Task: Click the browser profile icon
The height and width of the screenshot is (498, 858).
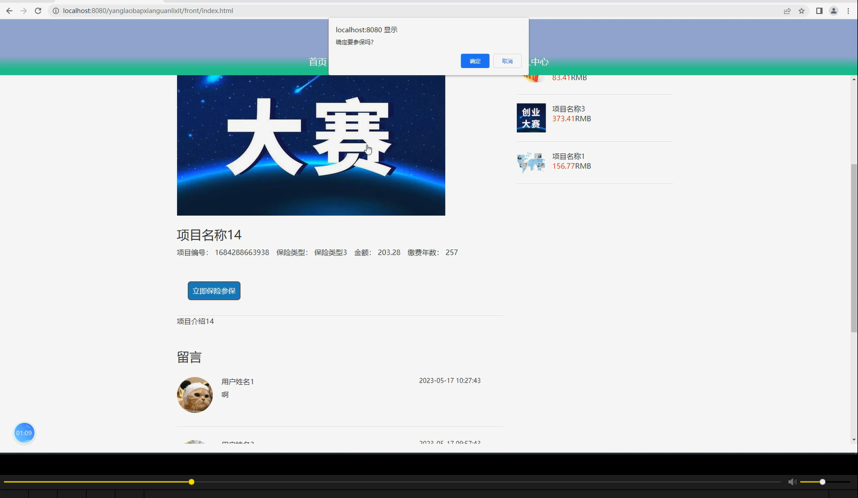Action: pos(834,10)
